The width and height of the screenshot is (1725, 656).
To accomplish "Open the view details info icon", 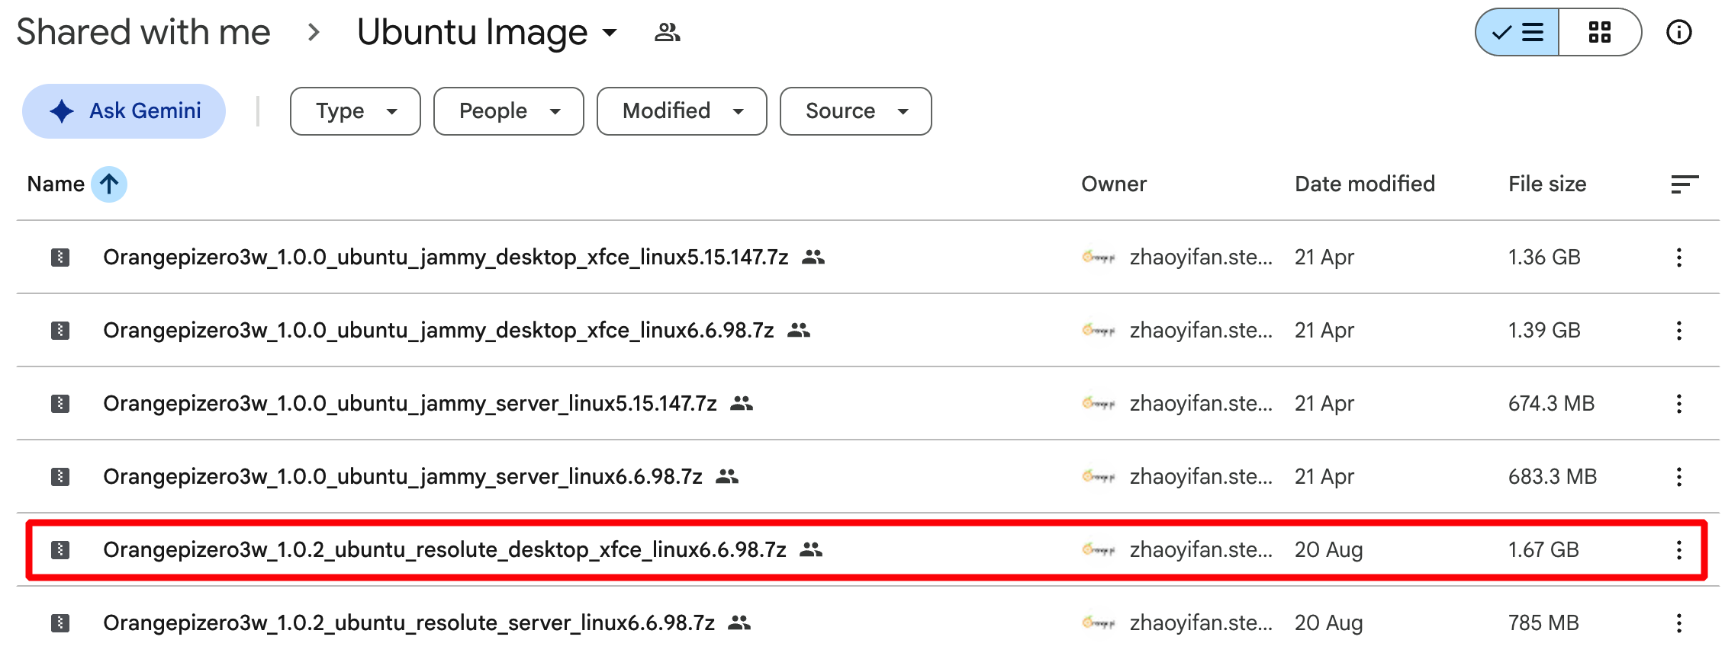I will pos(1679,32).
